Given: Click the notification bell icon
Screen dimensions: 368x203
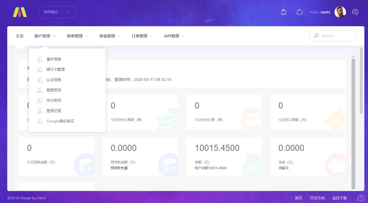Looking at the screenshot, I should point(283,12).
